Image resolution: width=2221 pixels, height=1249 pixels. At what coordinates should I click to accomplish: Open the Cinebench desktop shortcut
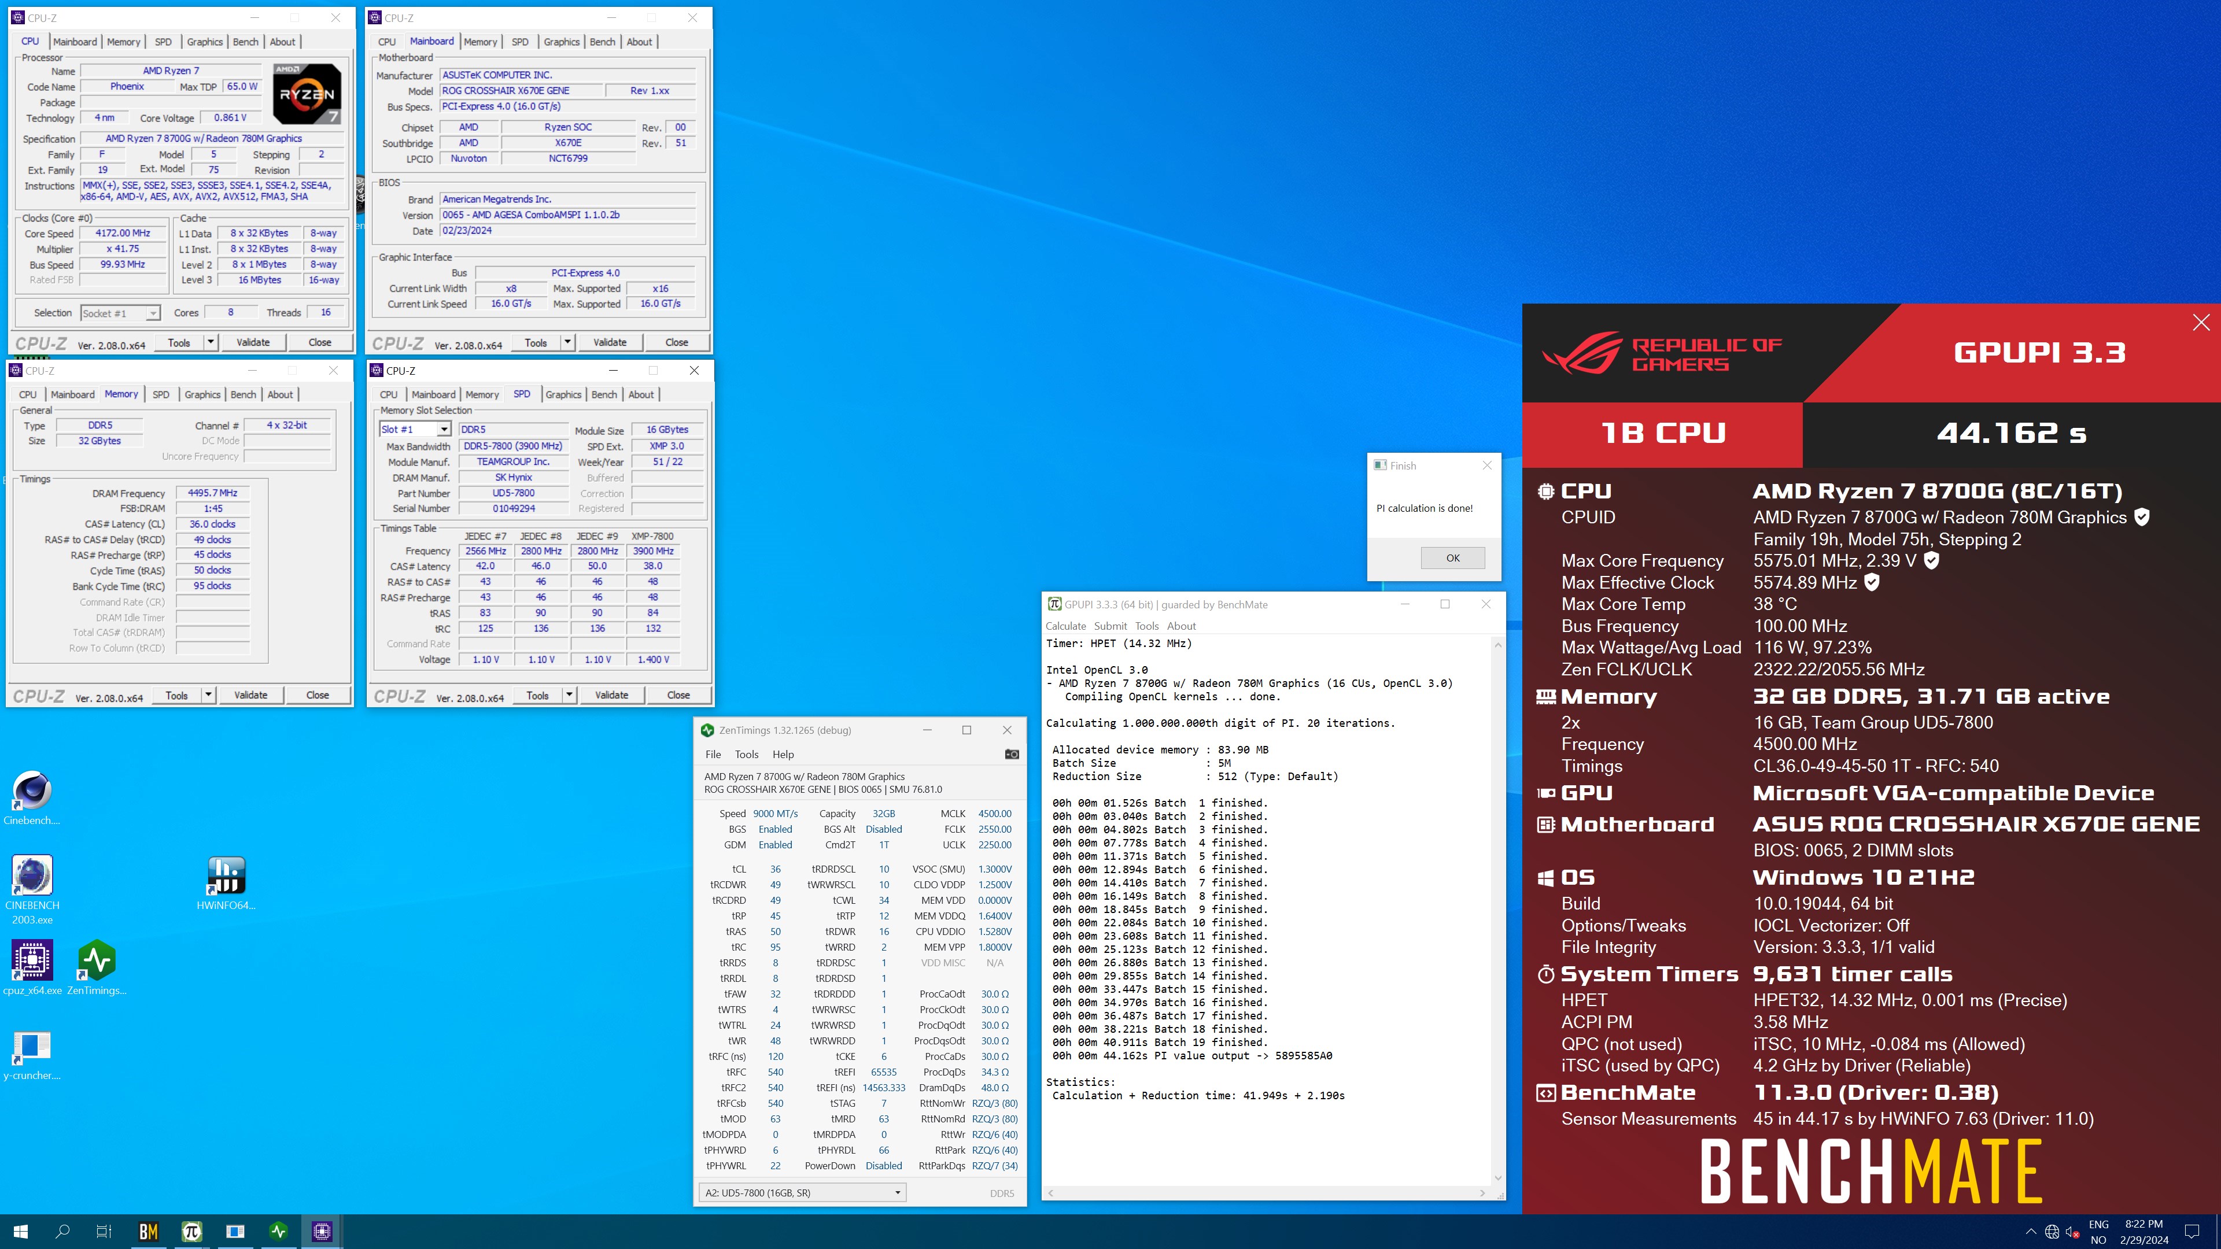[x=32, y=798]
